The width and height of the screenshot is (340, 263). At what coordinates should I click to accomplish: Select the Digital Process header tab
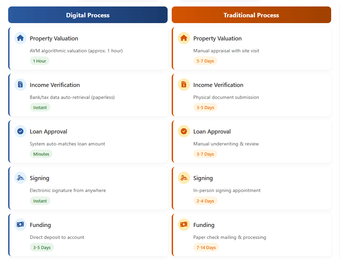[x=88, y=15]
